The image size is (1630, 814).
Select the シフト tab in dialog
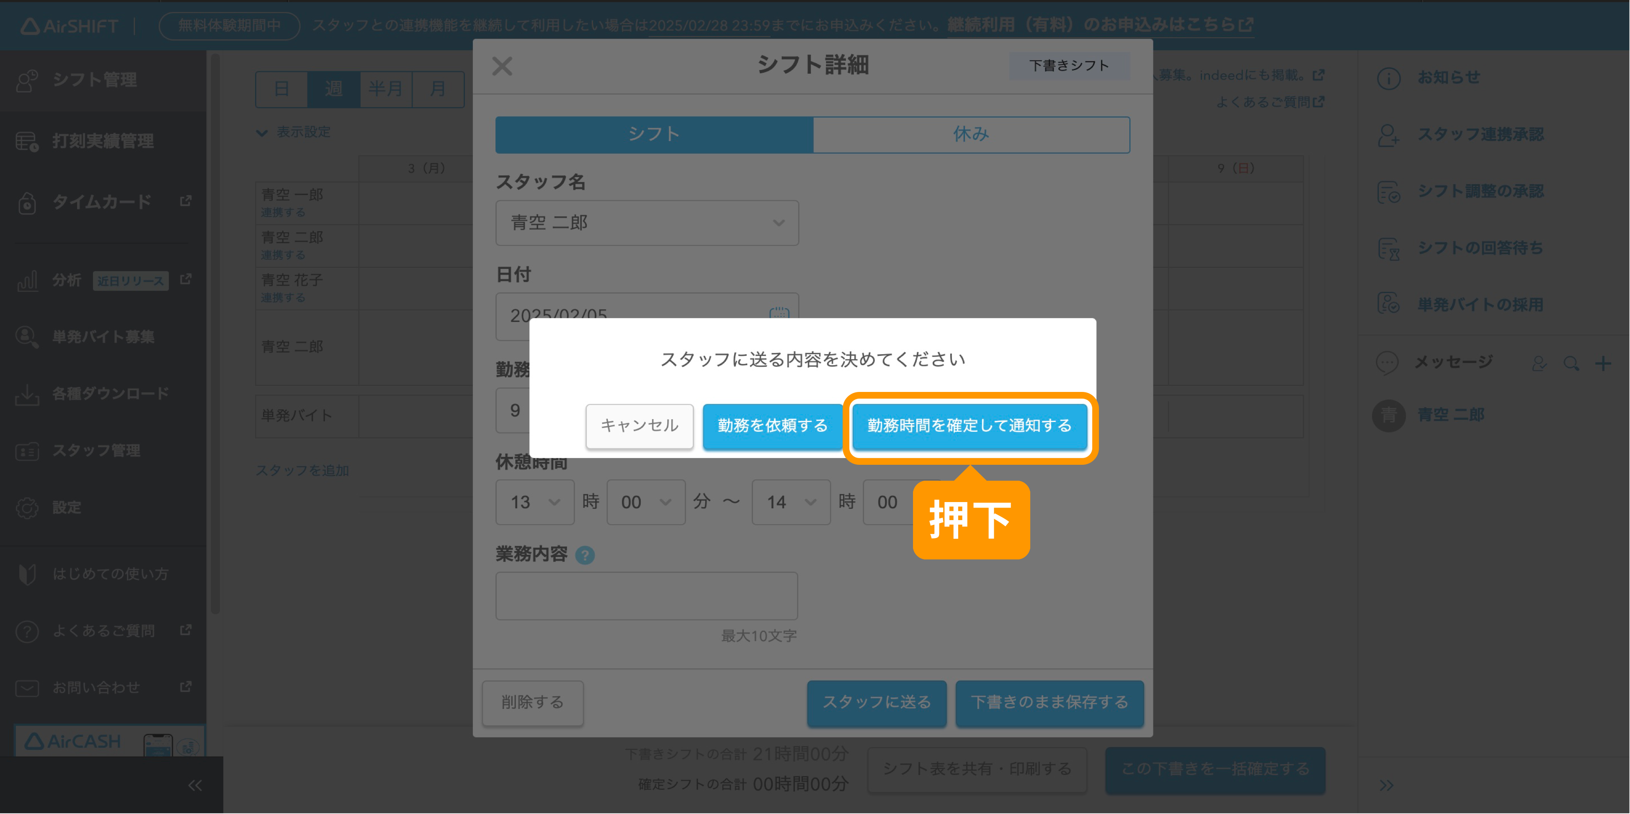click(x=654, y=135)
